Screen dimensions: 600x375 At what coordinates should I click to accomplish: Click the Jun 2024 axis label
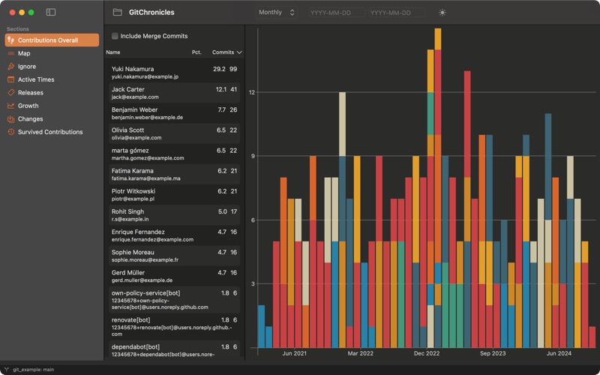click(x=559, y=353)
